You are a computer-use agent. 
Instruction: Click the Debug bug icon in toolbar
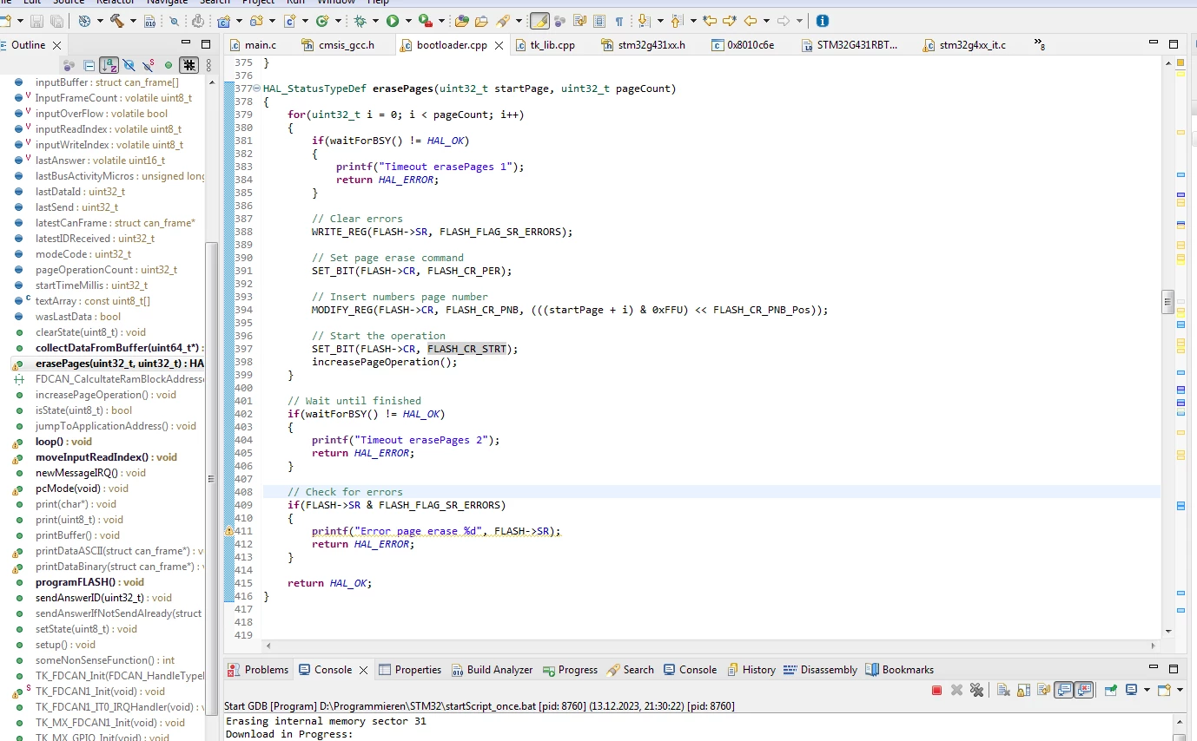coord(360,21)
